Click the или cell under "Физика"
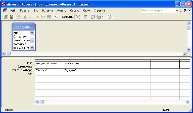This screenshot has height=113, width=193. tap(50, 73)
